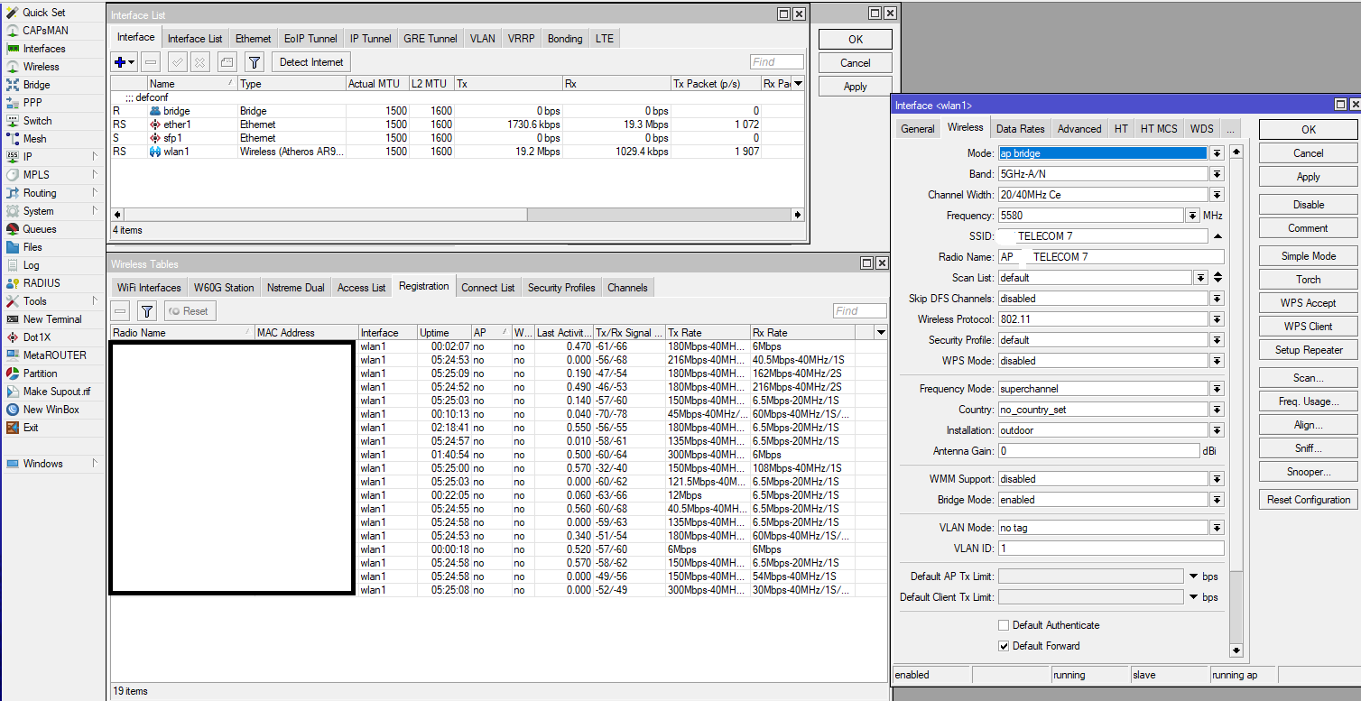Open the Files sidebar item

[32, 247]
